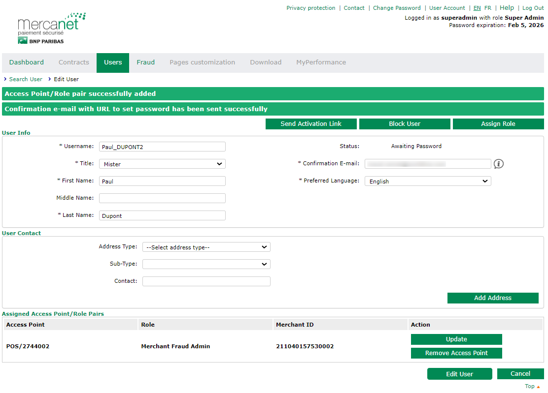Click the Block User button

pos(404,124)
